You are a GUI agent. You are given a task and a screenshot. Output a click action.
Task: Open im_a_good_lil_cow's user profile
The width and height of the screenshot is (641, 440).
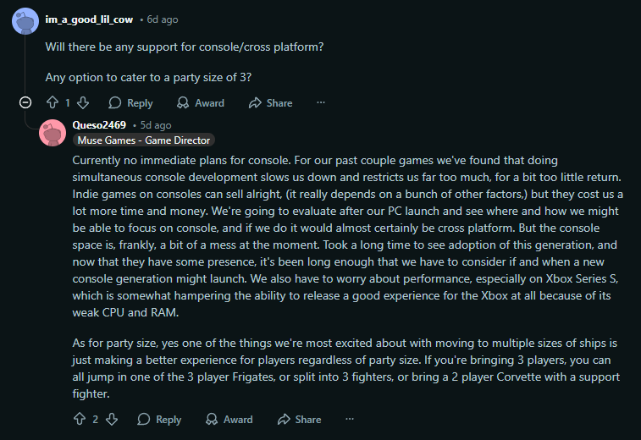click(x=89, y=19)
